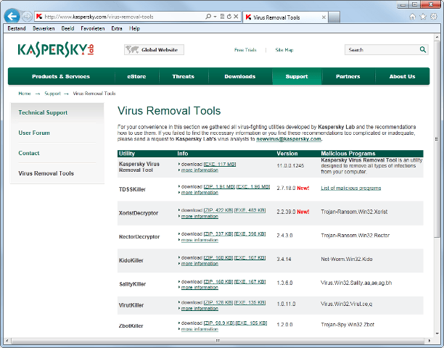444x348 pixels.
Task: Open the Favorieten menu
Action: tap(93, 28)
